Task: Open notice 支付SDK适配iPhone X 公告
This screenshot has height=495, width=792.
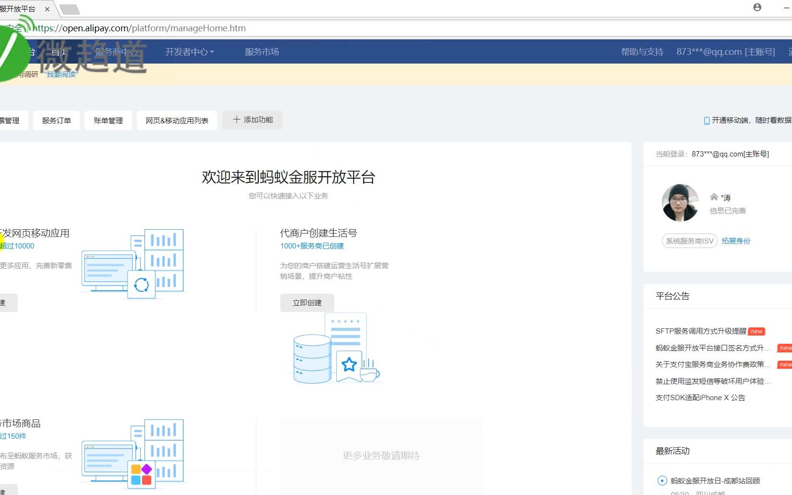Action: pyautogui.click(x=700, y=398)
